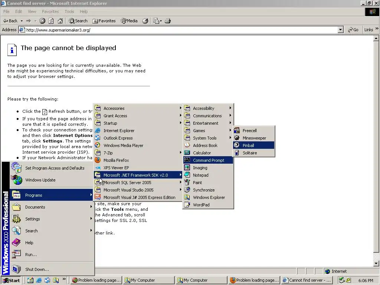Image resolution: width=380 pixels, height=285 pixels.
Task: Click Set Program Access and Defaults icon
Action: pos(16,168)
